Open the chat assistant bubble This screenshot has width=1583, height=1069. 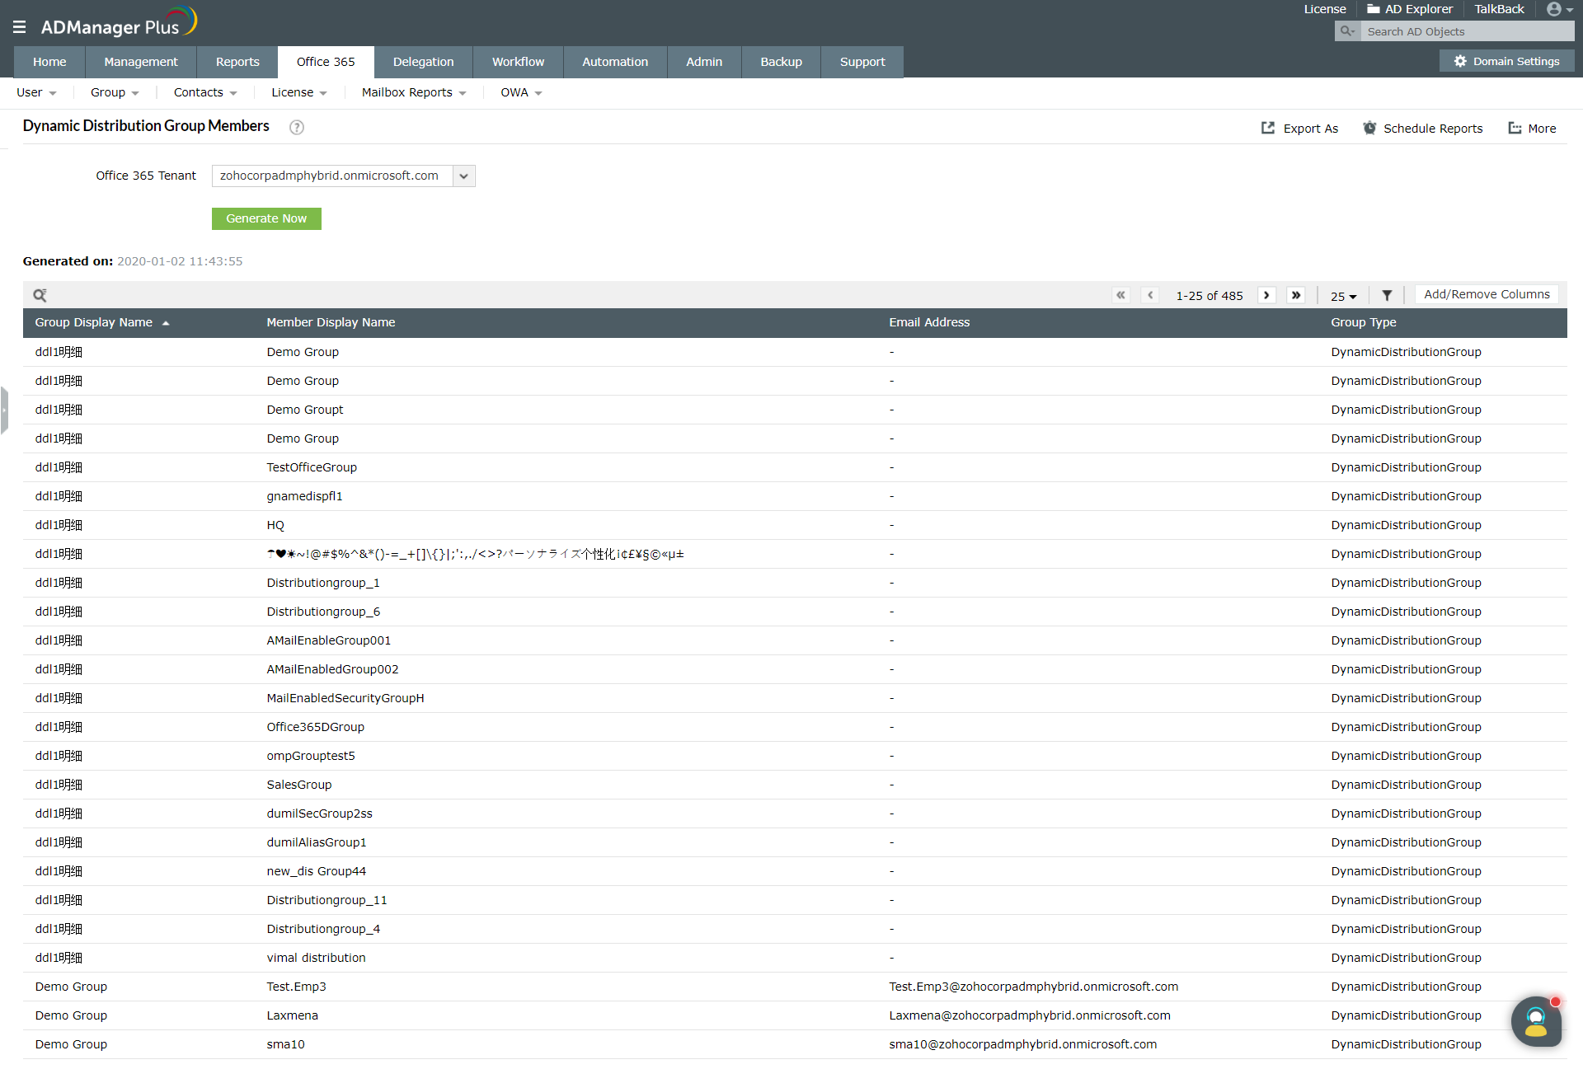pyautogui.click(x=1535, y=1022)
